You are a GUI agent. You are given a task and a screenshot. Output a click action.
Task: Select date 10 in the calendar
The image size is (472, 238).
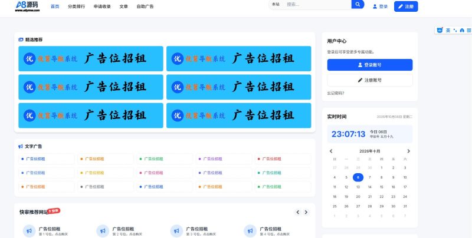pyautogui.click(x=405, y=177)
